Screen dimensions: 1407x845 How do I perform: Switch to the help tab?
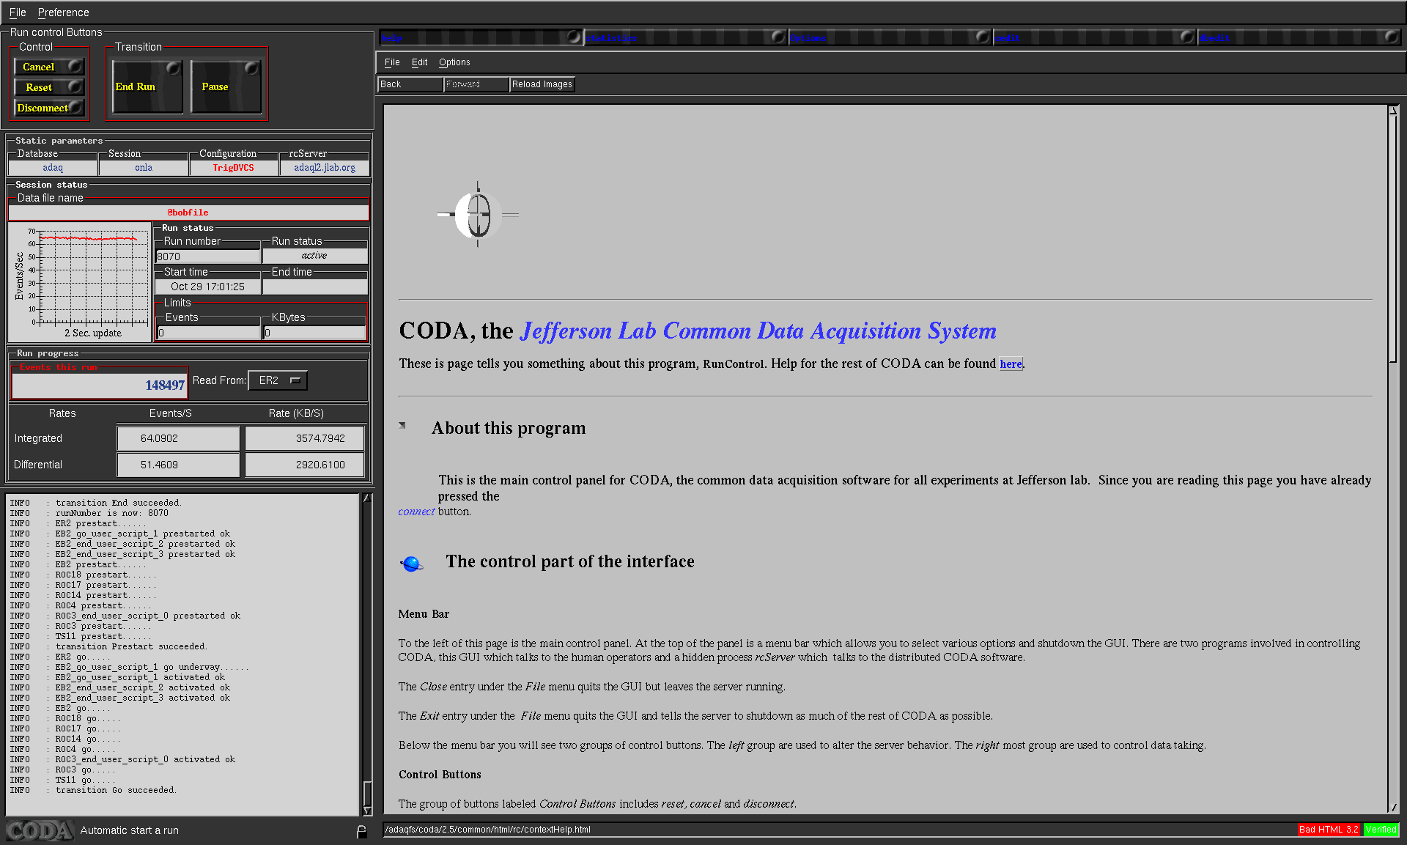pyautogui.click(x=481, y=37)
